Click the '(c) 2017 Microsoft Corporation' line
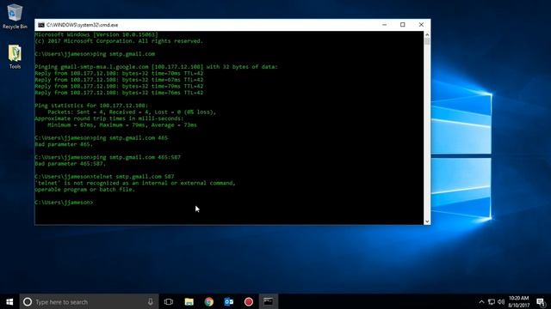 pyautogui.click(x=119, y=41)
